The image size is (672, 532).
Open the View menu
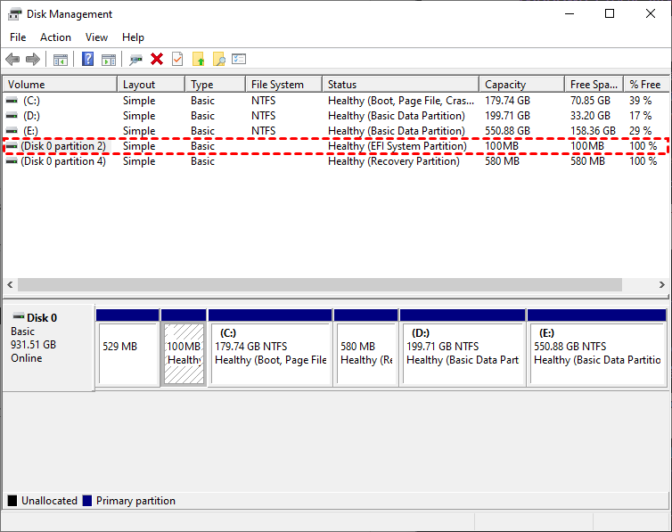tap(96, 37)
